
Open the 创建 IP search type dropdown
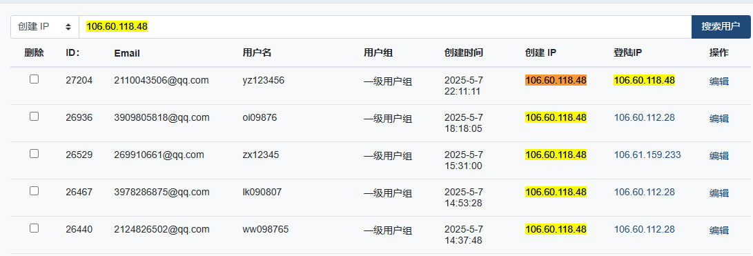pos(45,27)
